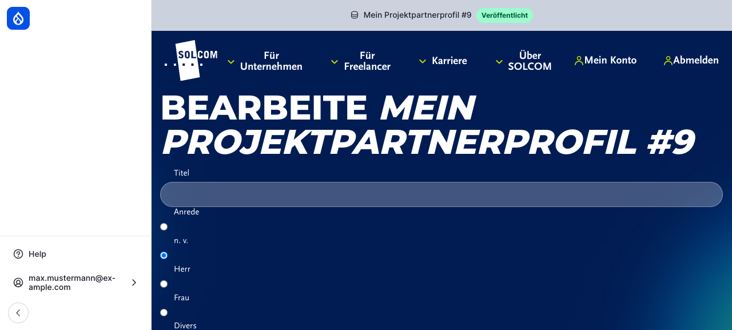Viewport: 732px width, 330px height.
Task: Expand the Für Unternehmen chevron
Action: click(231, 62)
